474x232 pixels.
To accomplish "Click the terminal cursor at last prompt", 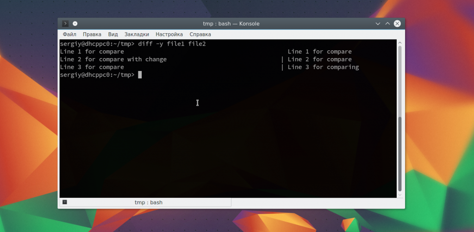I will tap(140, 75).
